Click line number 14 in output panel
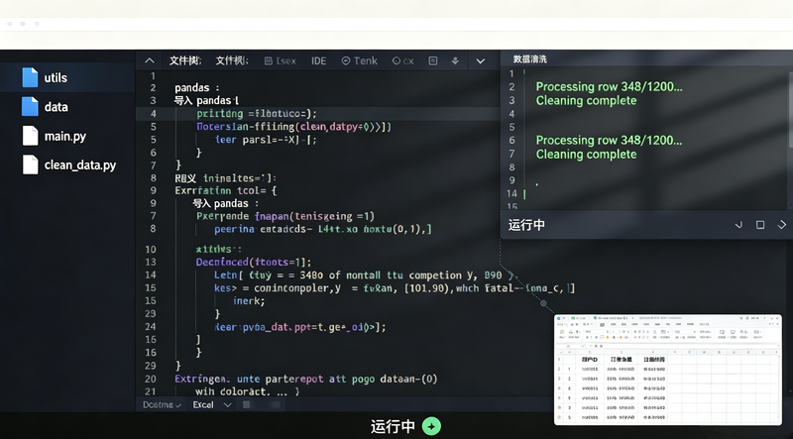The image size is (793, 439). point(512,193)
